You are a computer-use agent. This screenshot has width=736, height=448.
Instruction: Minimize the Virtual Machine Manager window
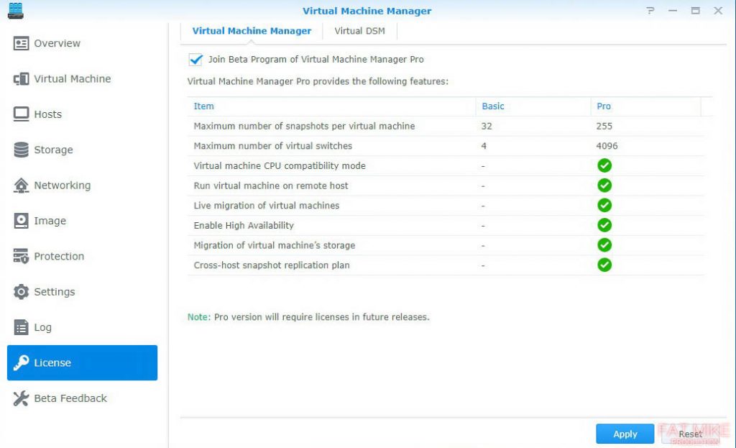pos(673,10)
